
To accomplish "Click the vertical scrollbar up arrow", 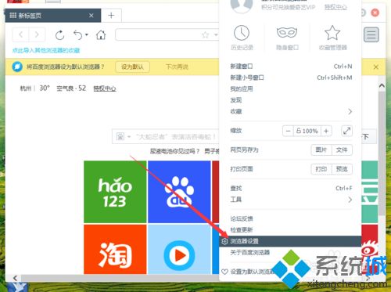I will pos(382,85).
